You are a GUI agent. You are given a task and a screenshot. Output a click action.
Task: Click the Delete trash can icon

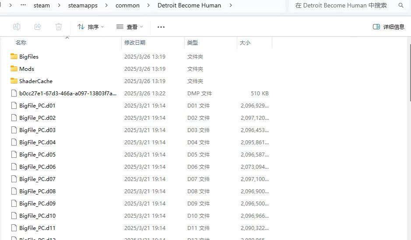(x=59, y=27)
